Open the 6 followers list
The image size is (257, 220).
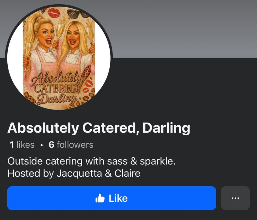[71, 145]
